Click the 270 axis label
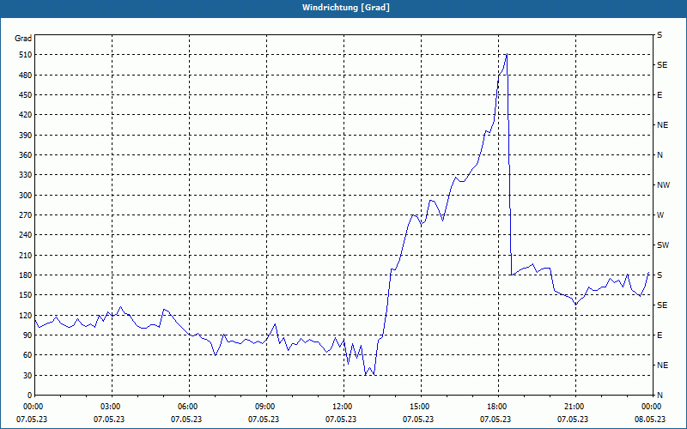Viewport: 687px width, 429px height. 26,215
